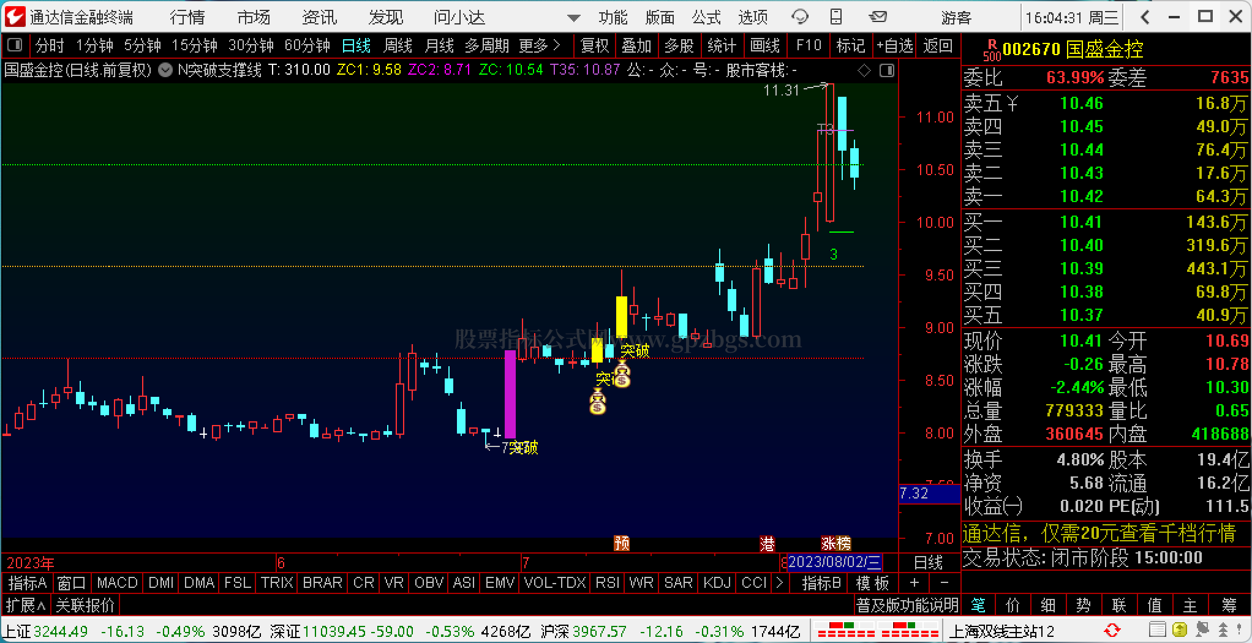Click the diamond icon above the chart
Viewport: 1252px width, 643px height.
(864, 70)
